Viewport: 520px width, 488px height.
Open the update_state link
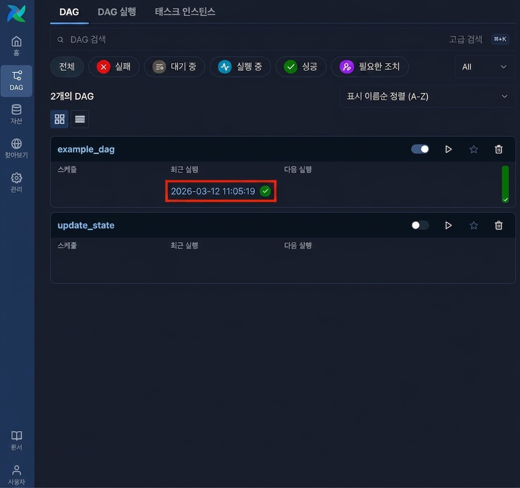(86, 225)
